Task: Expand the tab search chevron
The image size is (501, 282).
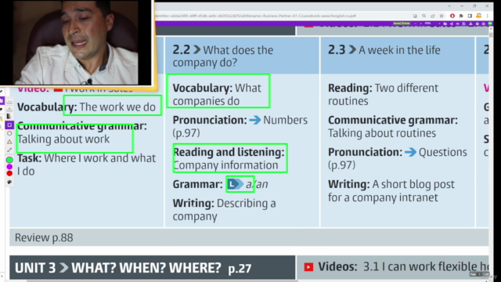Action: click(449, 5)
